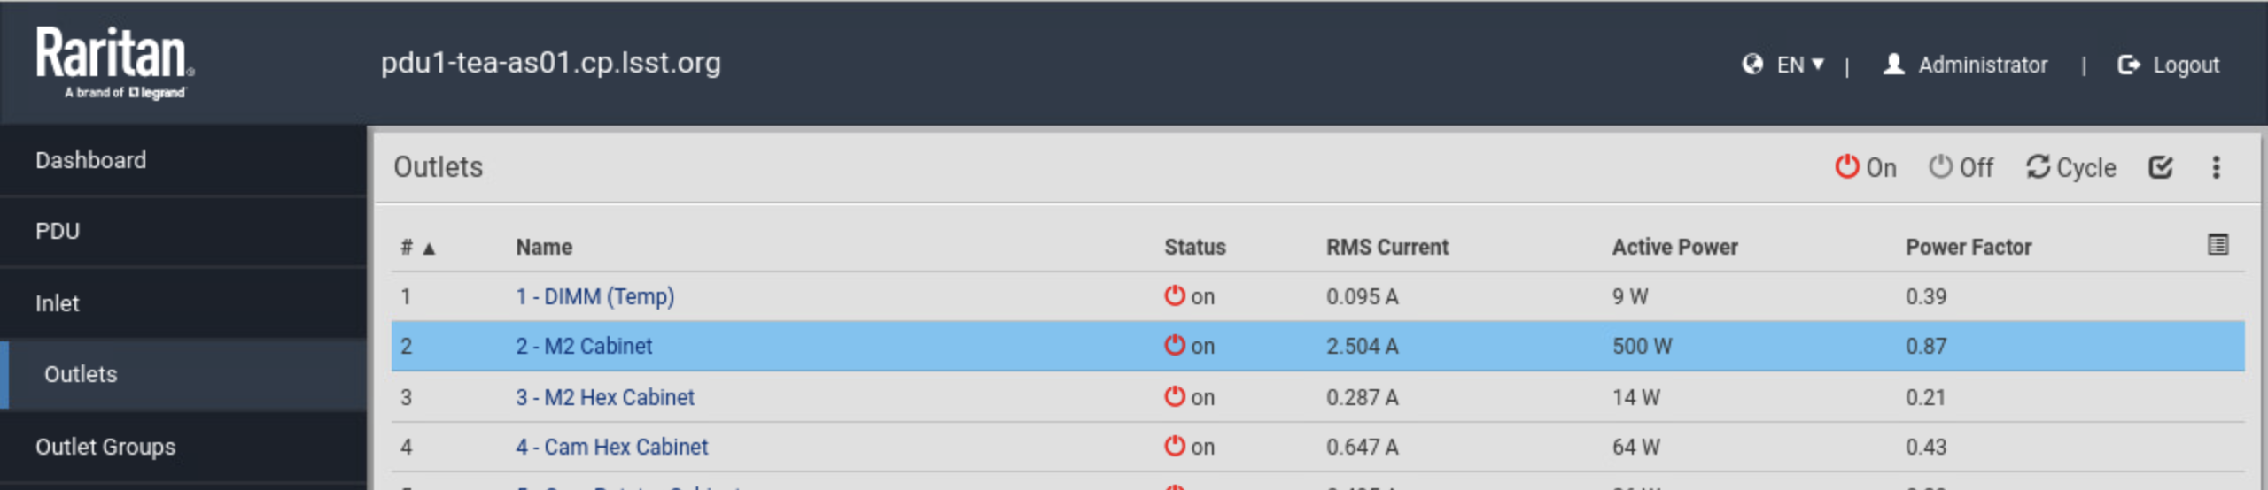Expand the EN language dropdown
Viewport: 2268px width, 490px height.
[1800, 65]
